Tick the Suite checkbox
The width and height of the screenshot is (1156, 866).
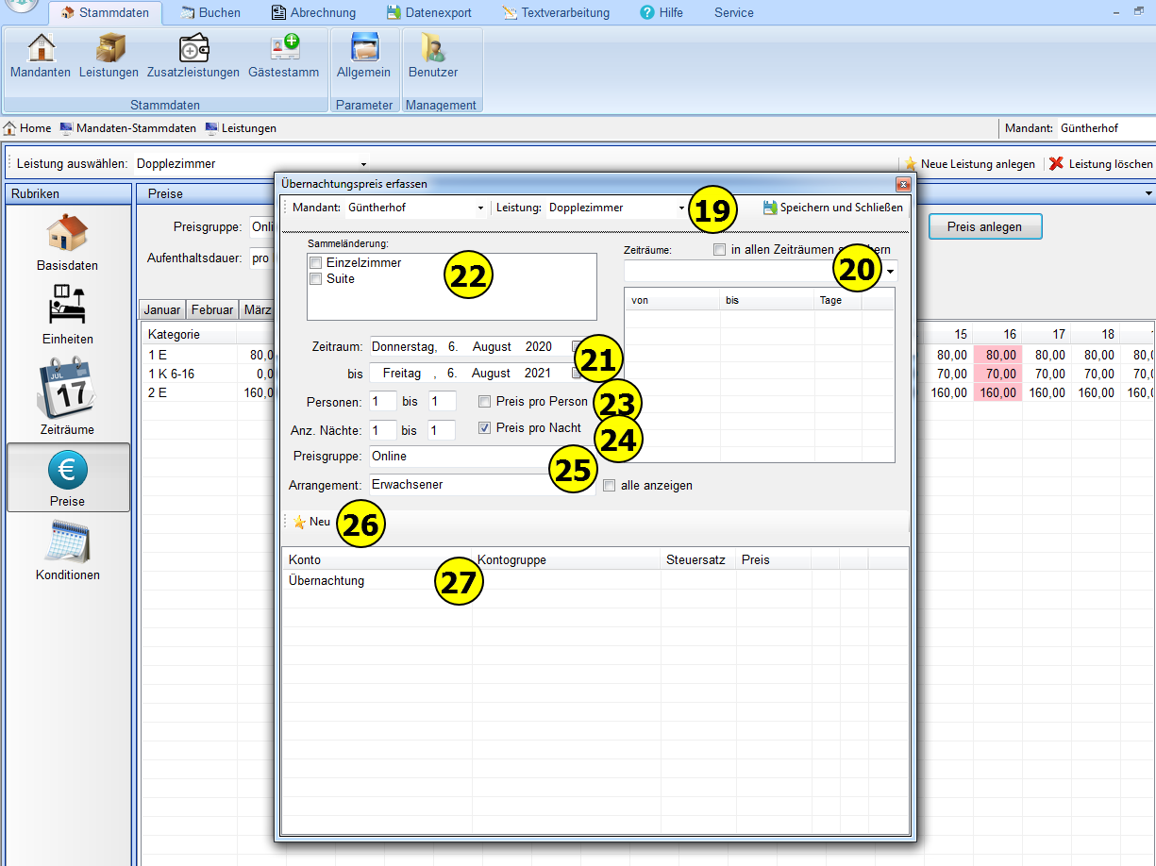[x=316, y=279]
